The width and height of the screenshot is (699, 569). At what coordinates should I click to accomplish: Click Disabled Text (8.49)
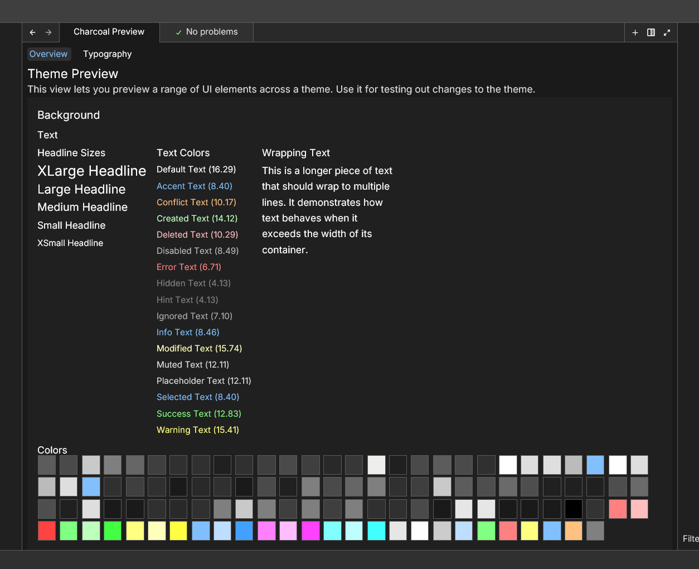pos(198,250)
